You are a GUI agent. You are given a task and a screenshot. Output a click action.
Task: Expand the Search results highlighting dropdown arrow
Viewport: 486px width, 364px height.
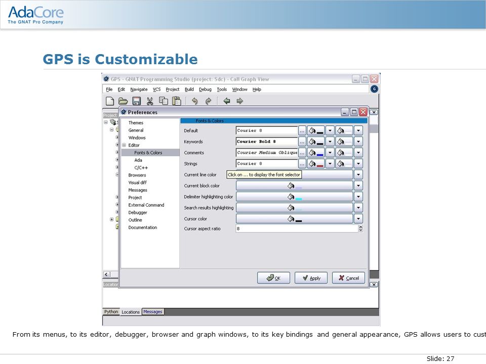358,208
